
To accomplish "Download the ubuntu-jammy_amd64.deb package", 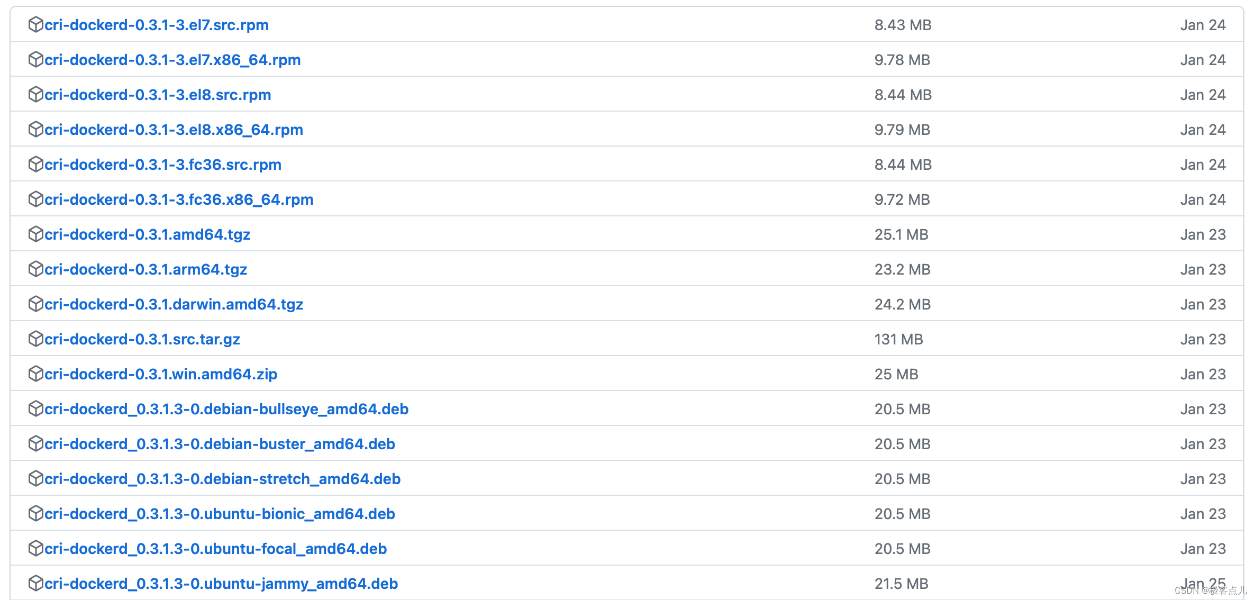I will pos(221,584).
